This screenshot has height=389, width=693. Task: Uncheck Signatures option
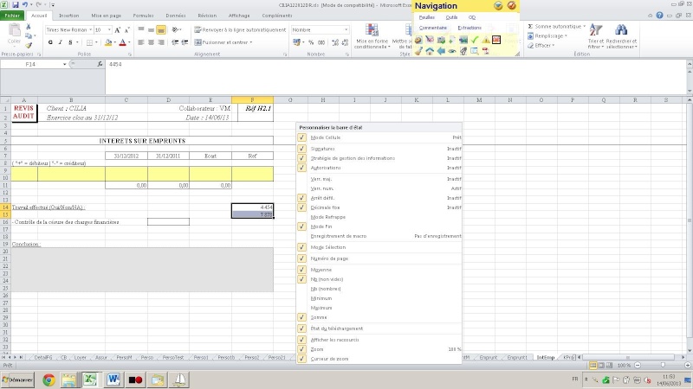[x=301, y=149]
